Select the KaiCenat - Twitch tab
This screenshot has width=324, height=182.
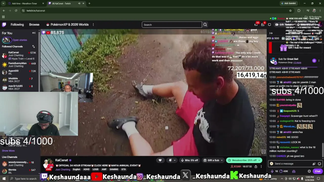[x=66, y=4]
